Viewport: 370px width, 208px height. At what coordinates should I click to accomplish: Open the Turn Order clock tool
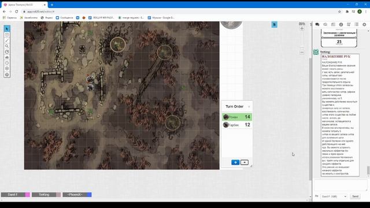(x=7, y=63)
